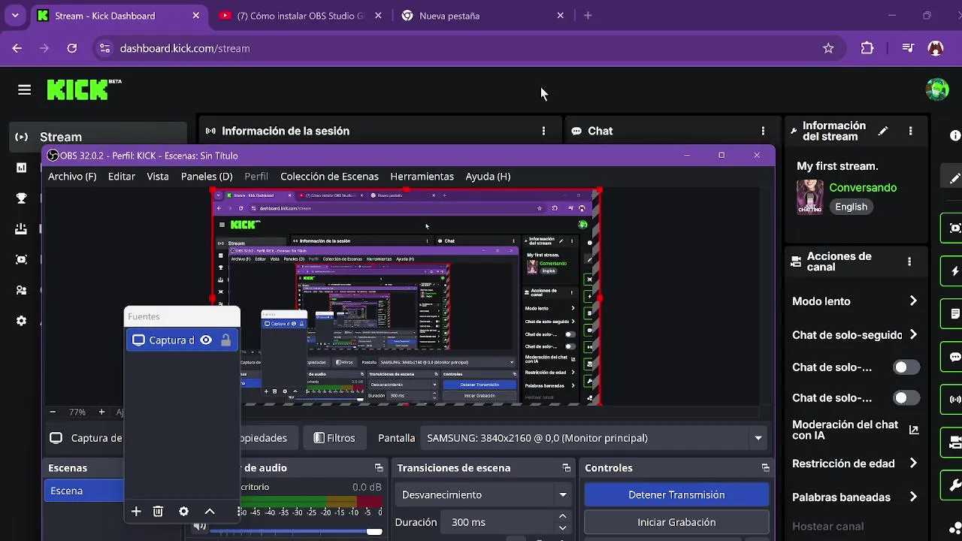Open OBS Vista menu
Screen dimensions: 962x541
[158, 177]
